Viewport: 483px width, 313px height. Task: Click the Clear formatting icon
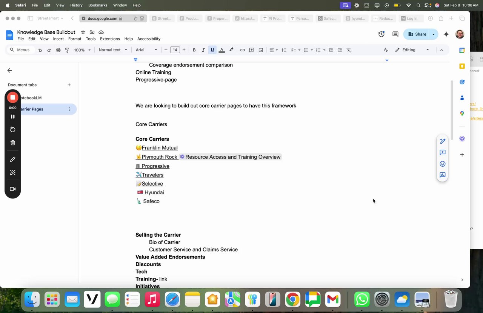click(x=349, y=50)
